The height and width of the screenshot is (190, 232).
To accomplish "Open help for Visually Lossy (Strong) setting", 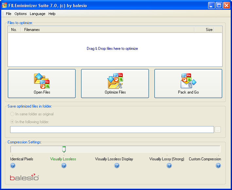I will 169,166.
